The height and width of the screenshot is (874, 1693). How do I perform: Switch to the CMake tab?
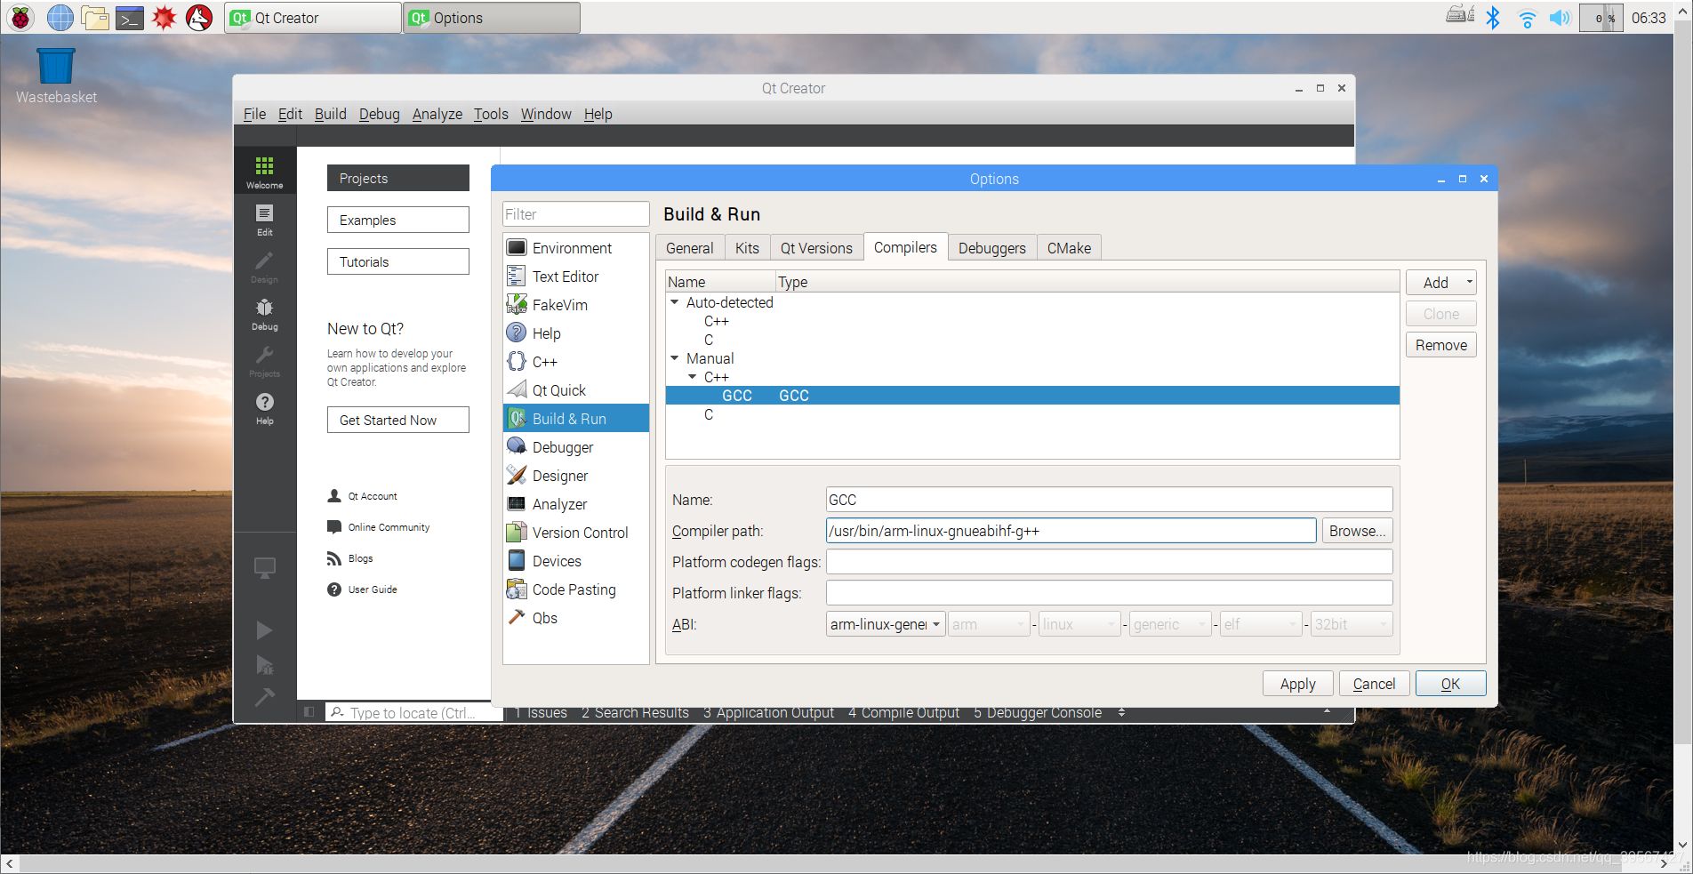tap(1069, 248)
